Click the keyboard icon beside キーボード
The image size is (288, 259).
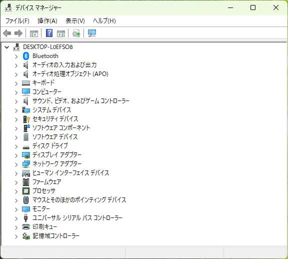26,83
